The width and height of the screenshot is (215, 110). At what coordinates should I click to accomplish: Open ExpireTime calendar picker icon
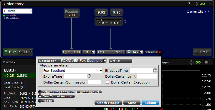pos(90,76)
